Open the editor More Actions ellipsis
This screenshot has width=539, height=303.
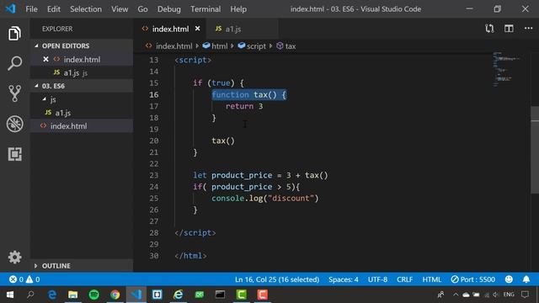click(528, 29)
